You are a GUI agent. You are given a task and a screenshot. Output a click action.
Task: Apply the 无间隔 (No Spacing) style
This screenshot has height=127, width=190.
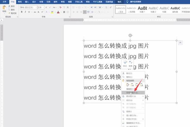pyautogui.click(x=131, y=9)
